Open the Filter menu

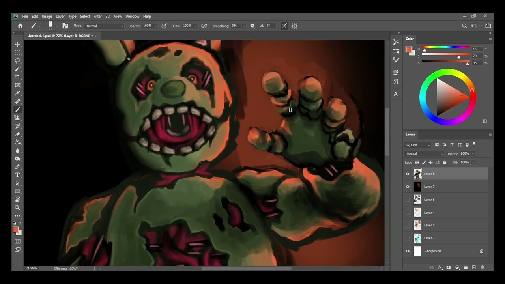tap(97, 16)
